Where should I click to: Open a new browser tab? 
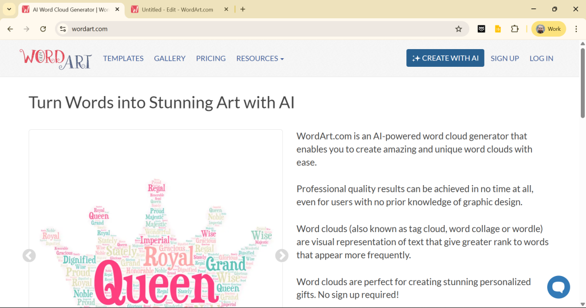(x=243, y=9)
